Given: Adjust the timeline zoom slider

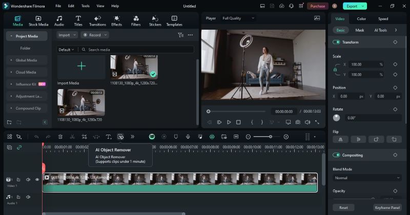Looking at the screenshot, I should click(271, 137).
